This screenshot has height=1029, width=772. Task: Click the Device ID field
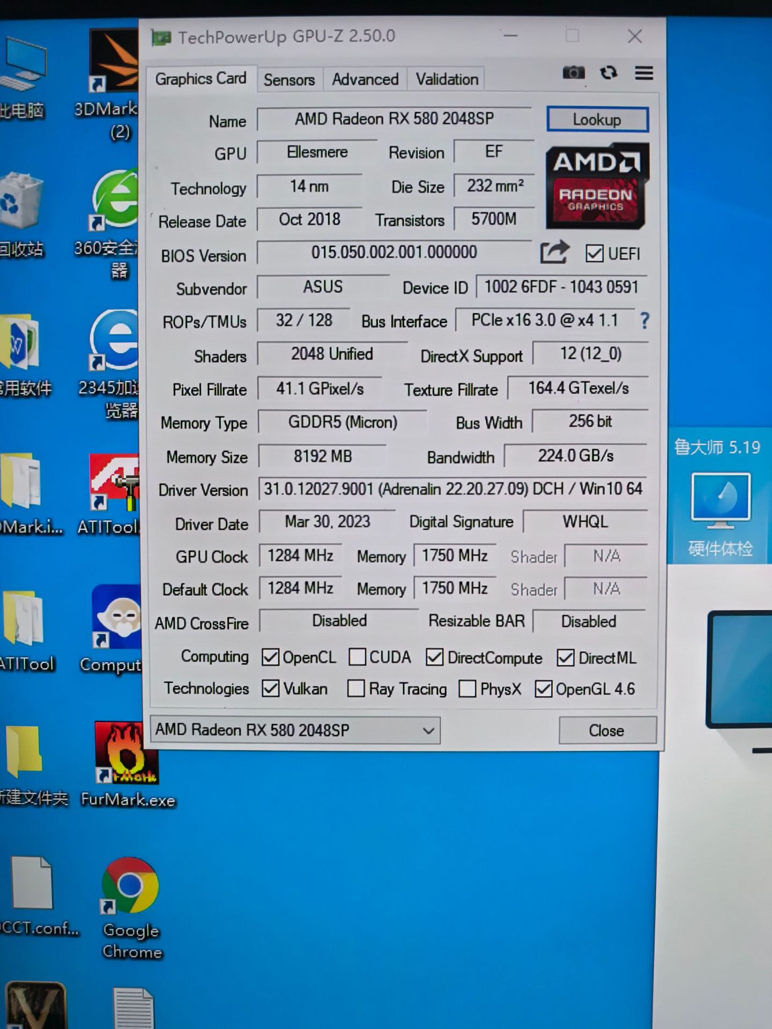[561, 287]
